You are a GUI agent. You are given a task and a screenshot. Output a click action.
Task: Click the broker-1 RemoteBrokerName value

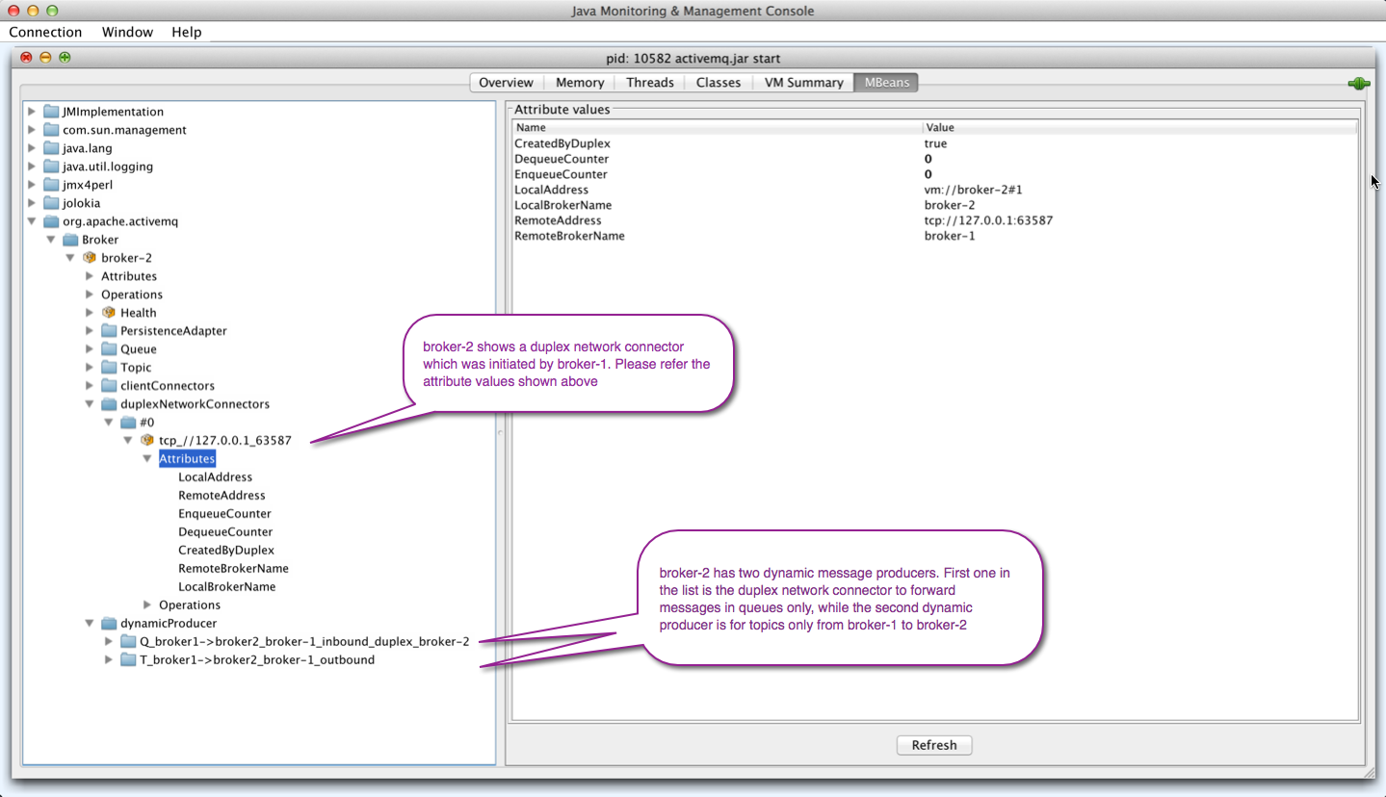(950, 236)
